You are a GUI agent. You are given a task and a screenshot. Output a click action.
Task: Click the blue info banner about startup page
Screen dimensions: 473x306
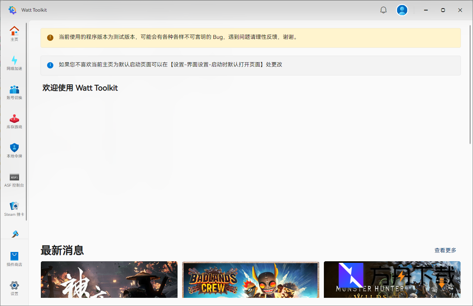(x=250, y=65)
